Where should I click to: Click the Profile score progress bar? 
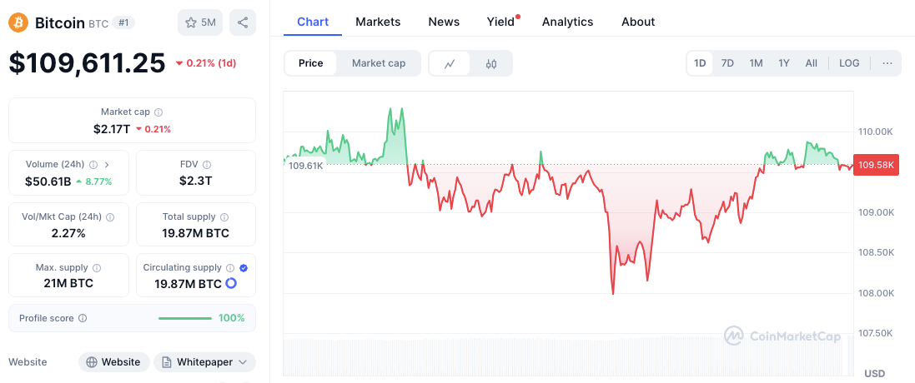coord(185,318)
